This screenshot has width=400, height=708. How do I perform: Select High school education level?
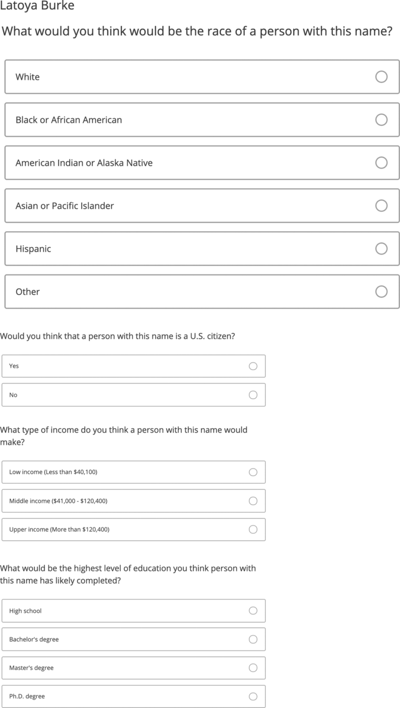pos(134,610)
